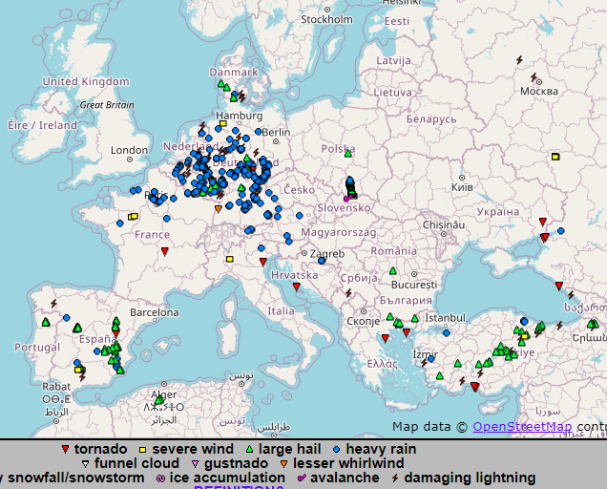This screenshot has width=607, height=489.
Task: Click the avalanche legend icon
Action: click(302, 478)
